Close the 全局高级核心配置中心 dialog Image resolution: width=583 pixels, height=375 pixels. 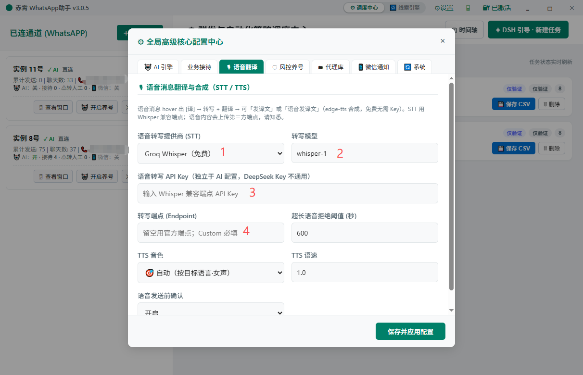point(443,41)
